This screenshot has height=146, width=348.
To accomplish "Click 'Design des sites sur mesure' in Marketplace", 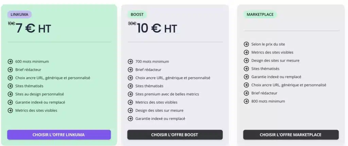I will pyautogui.click(x=275, y=61).
